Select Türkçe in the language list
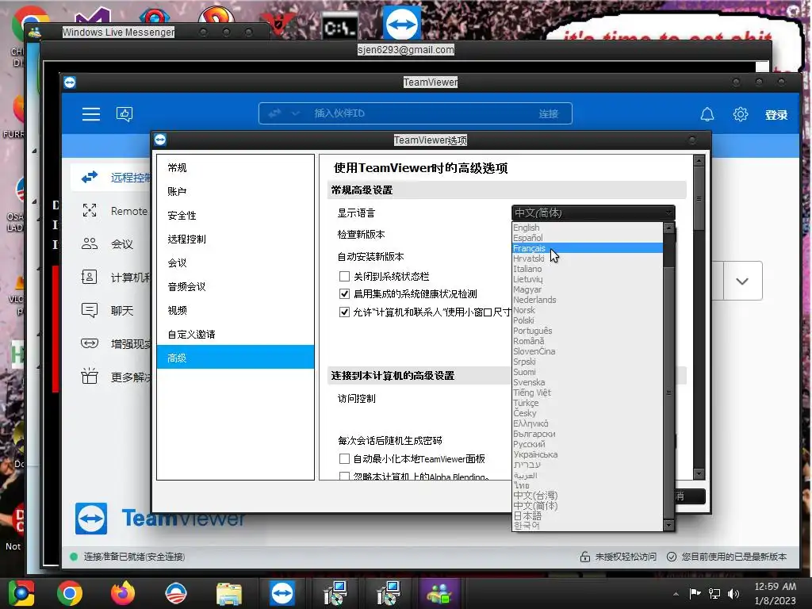This screenshot has height=609, width=812. [x=588, y=403]
